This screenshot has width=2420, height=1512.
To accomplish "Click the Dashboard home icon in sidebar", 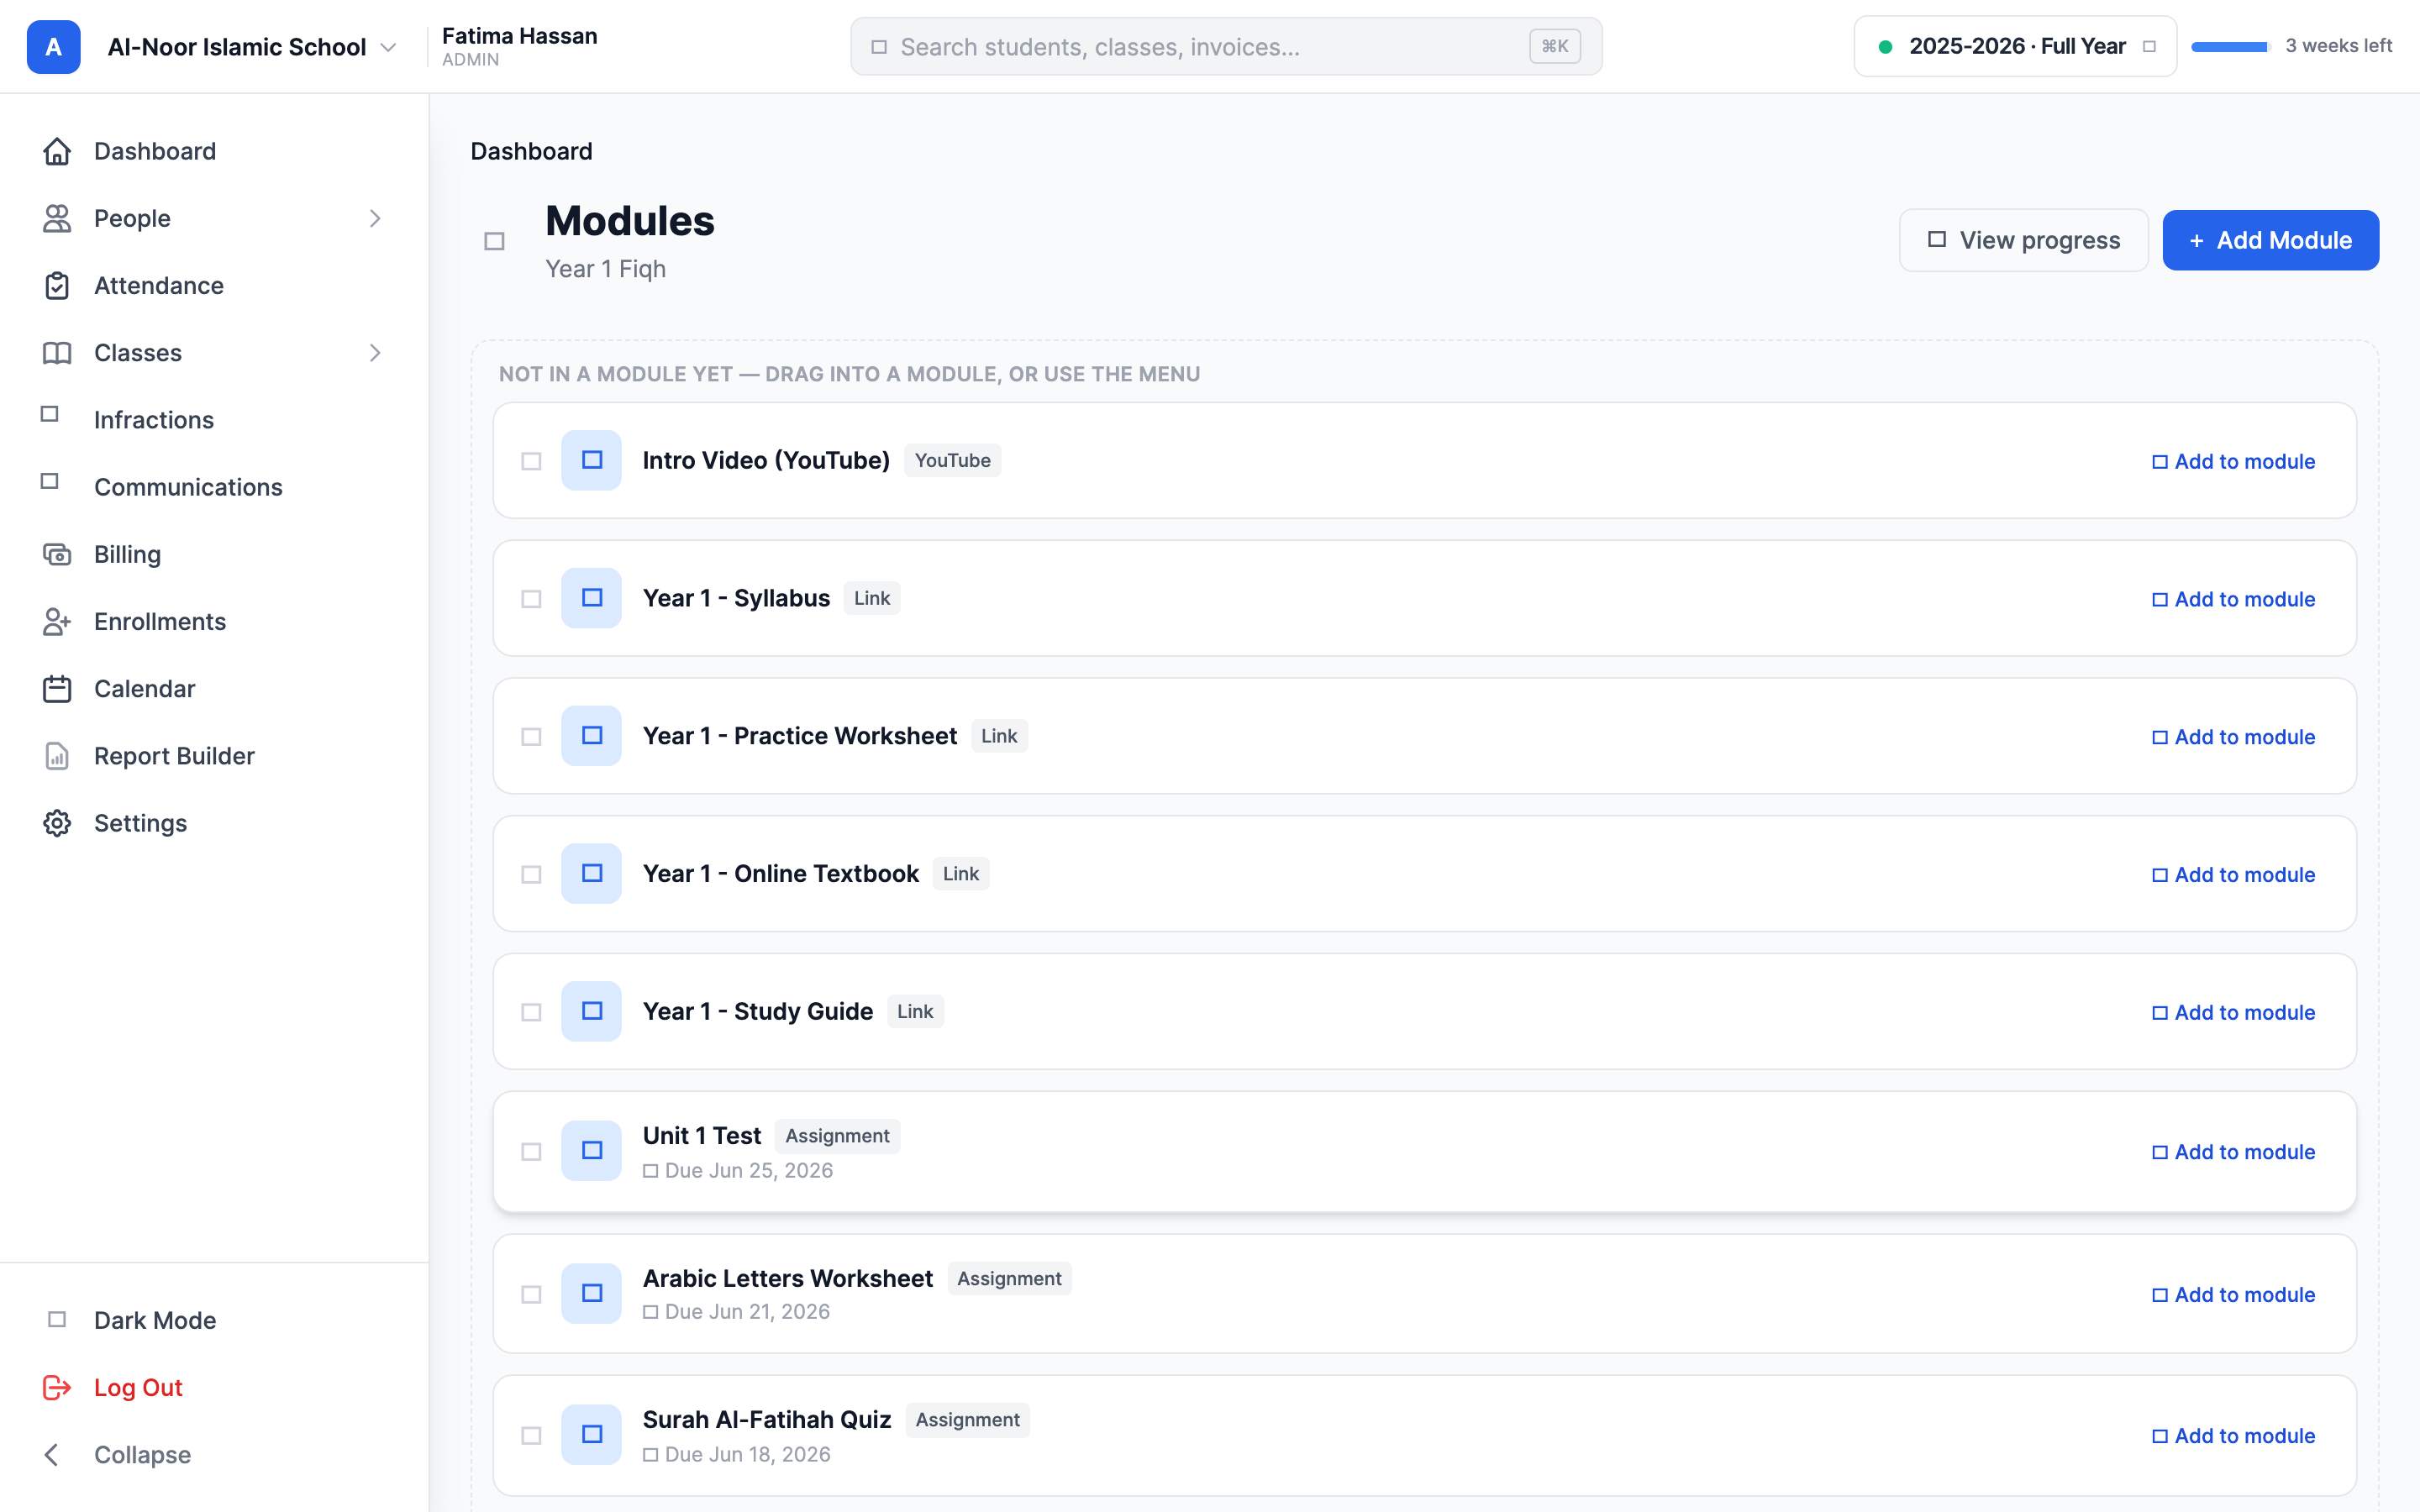I will coord(57,151).
